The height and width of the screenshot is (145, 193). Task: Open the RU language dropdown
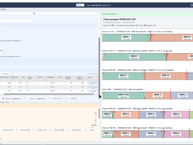(80, 5)
